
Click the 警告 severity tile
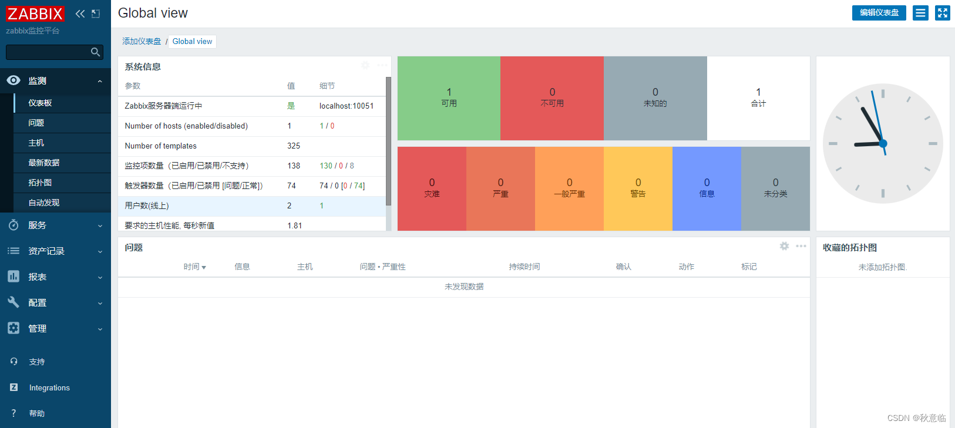point(638,188)
